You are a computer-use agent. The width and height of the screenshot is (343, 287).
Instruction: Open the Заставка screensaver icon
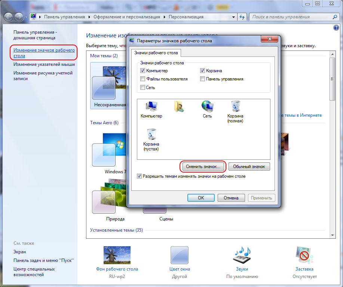(x=304, y=255)
